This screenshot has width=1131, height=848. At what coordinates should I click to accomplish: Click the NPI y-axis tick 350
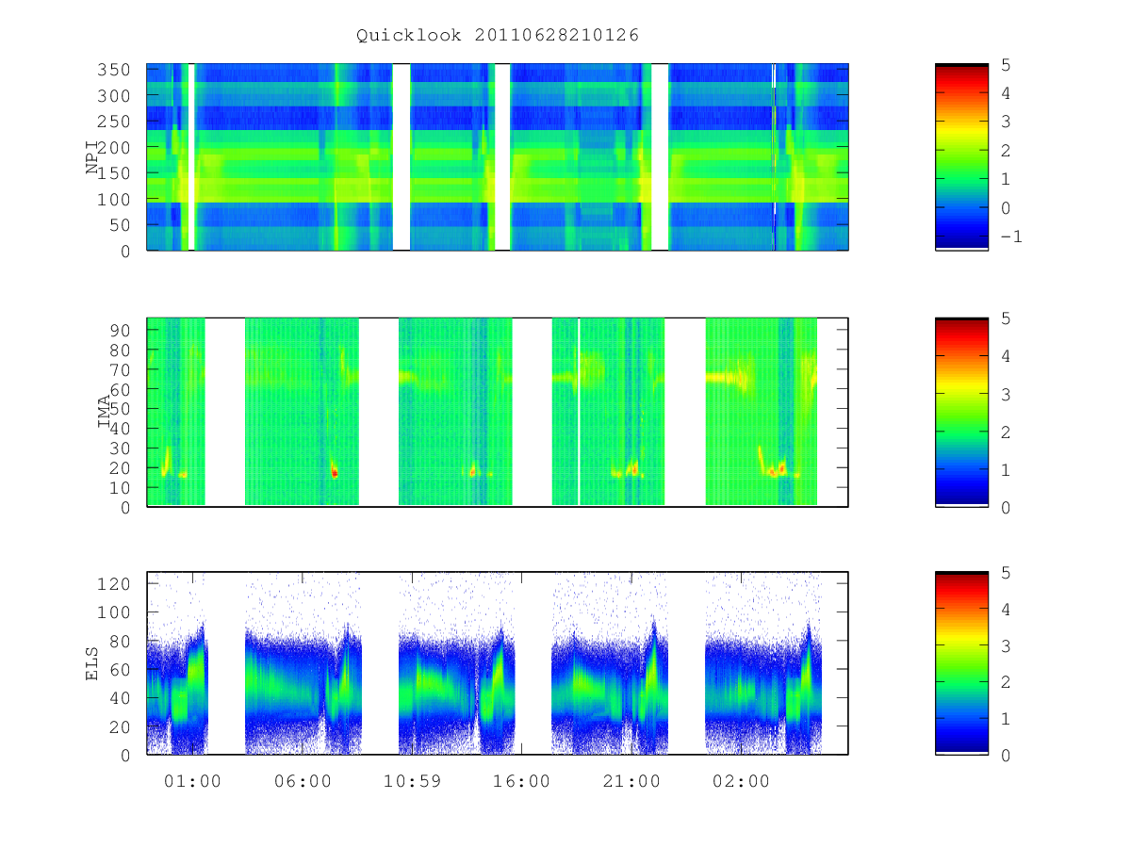[112, 70]
